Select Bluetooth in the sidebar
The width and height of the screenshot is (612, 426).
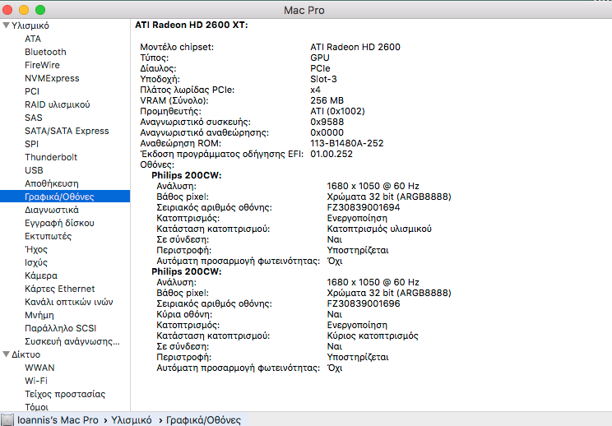(45, 52)
